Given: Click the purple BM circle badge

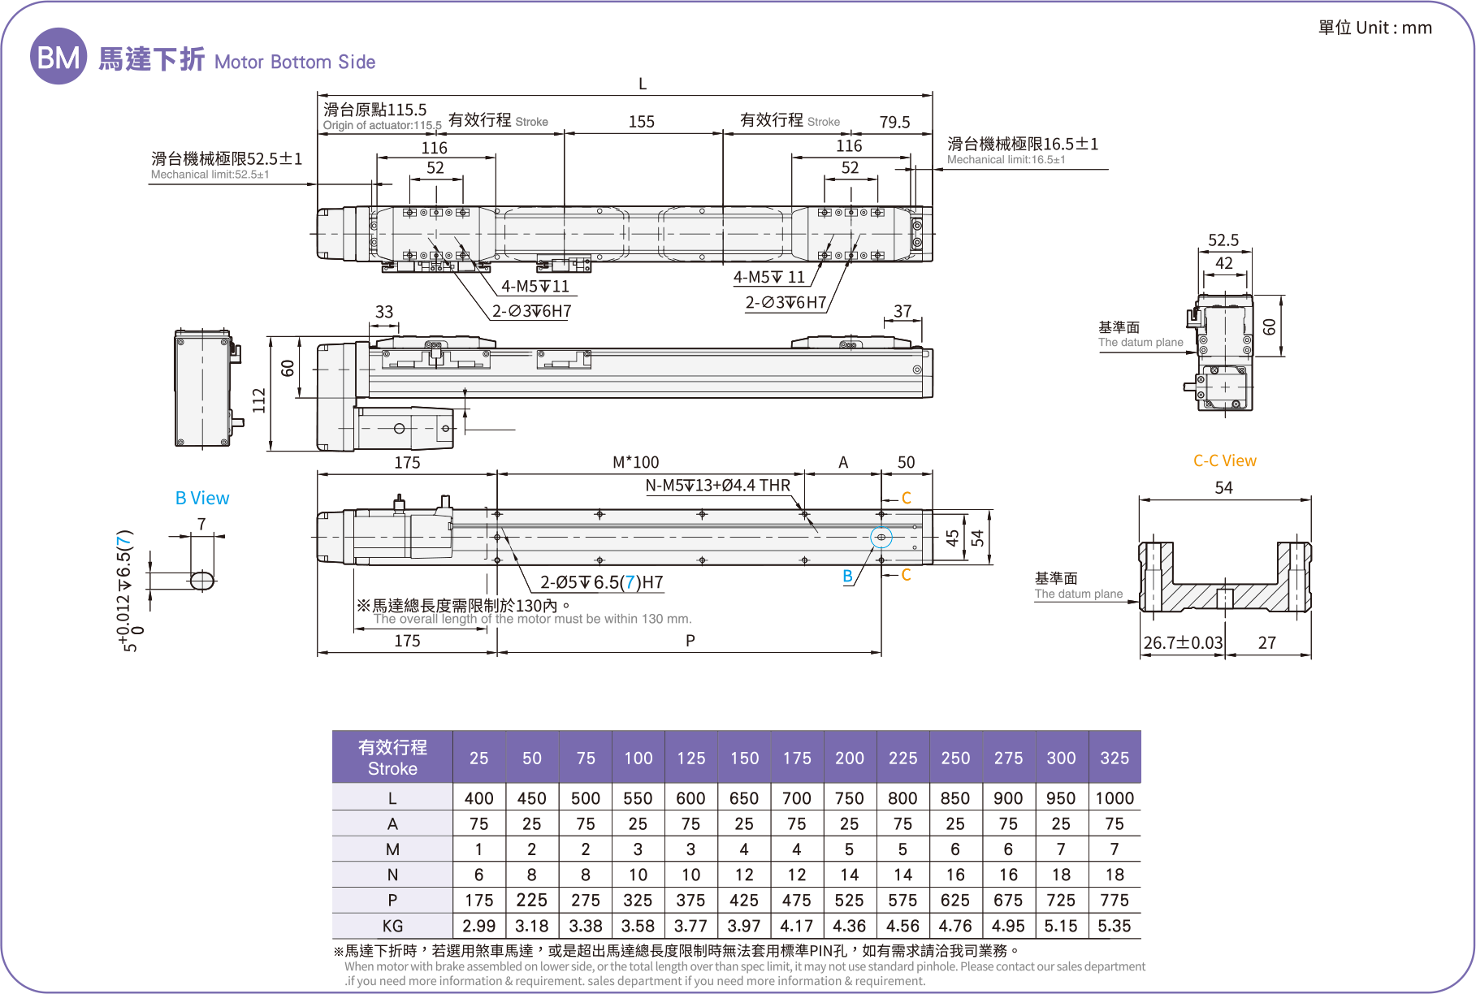Looking at the screenshot, I should 58,57.
